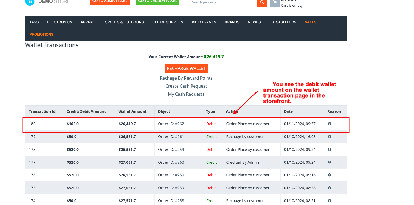
Task: Open the Promotions menu item
Action: 41,35
